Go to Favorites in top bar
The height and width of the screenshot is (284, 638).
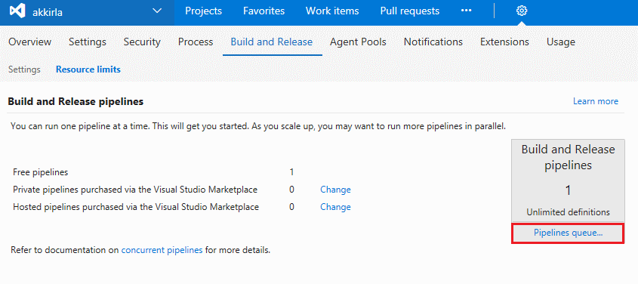point(264,11)
